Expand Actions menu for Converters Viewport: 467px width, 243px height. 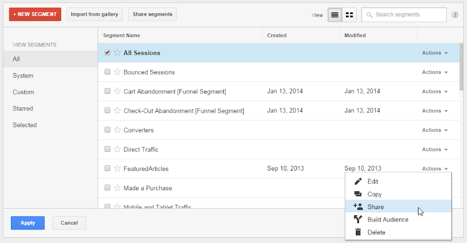pos(435,130)
